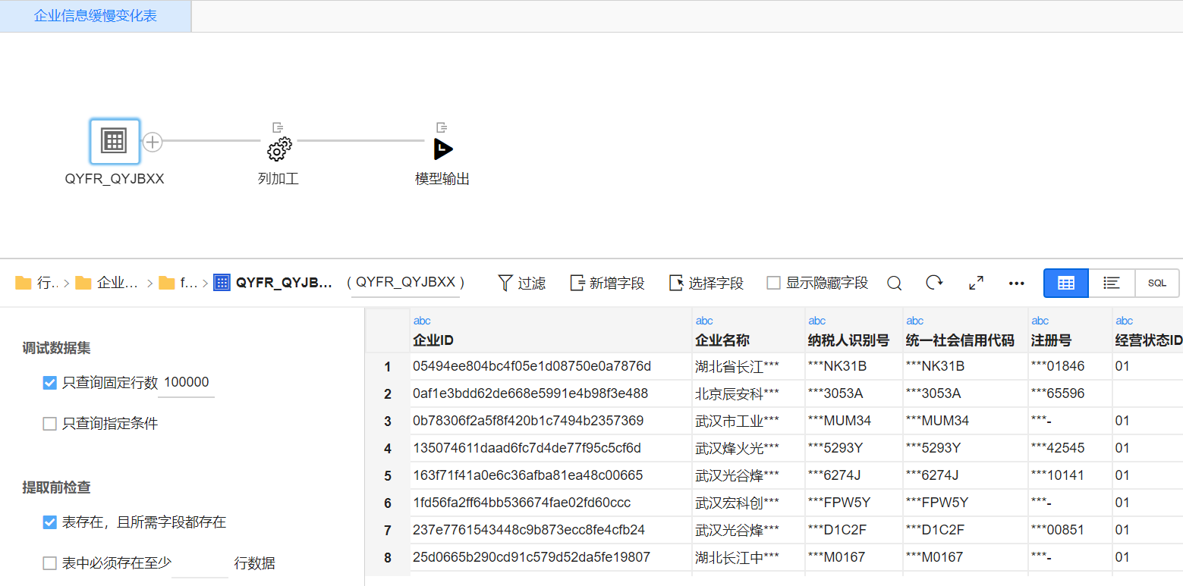Open the 列加工 gear node
Screen dimensions: 1183x586
coord(278,149)
